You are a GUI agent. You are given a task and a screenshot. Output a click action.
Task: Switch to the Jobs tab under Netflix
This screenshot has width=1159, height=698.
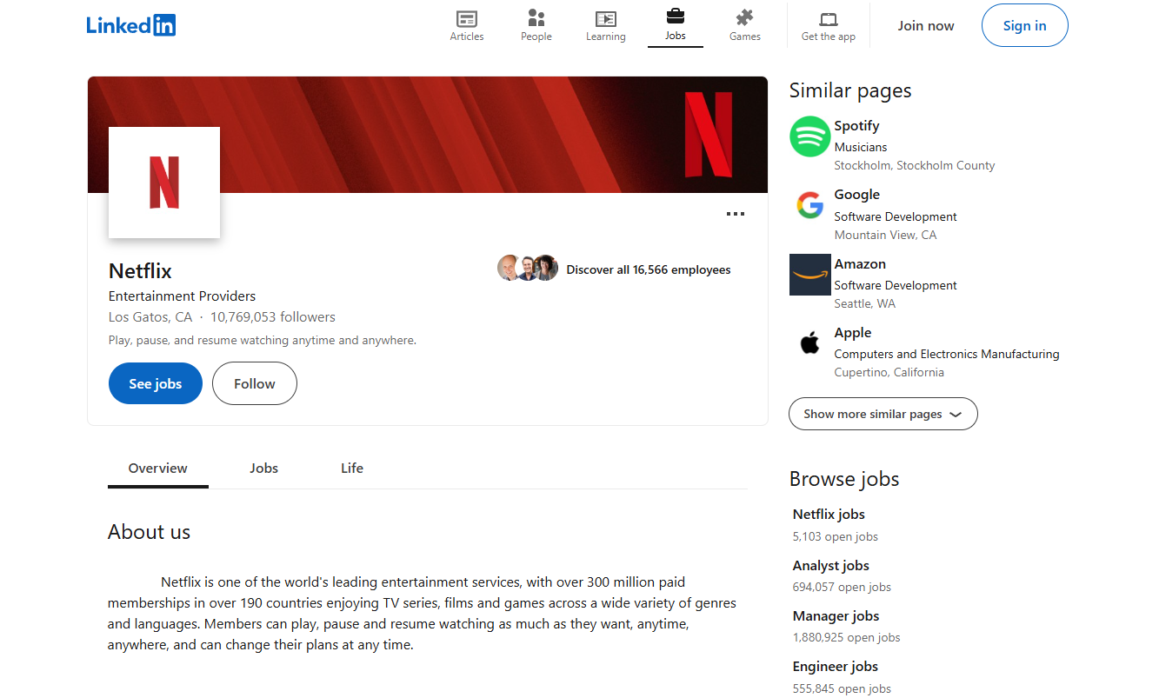coord(263,468)
